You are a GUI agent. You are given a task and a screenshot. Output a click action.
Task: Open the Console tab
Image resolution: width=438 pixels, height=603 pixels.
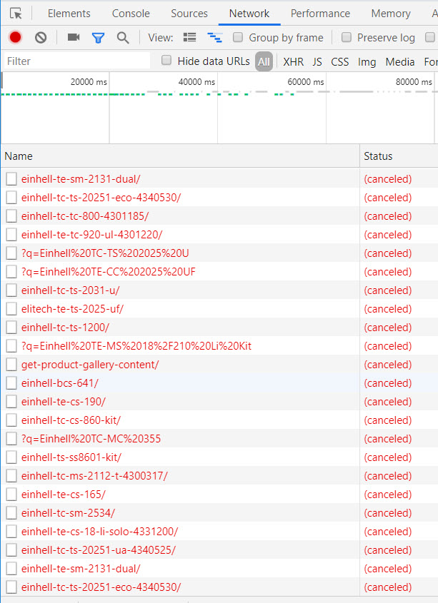point(131,14)
